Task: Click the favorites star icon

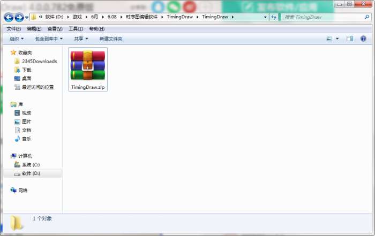Action: [13, 52]
